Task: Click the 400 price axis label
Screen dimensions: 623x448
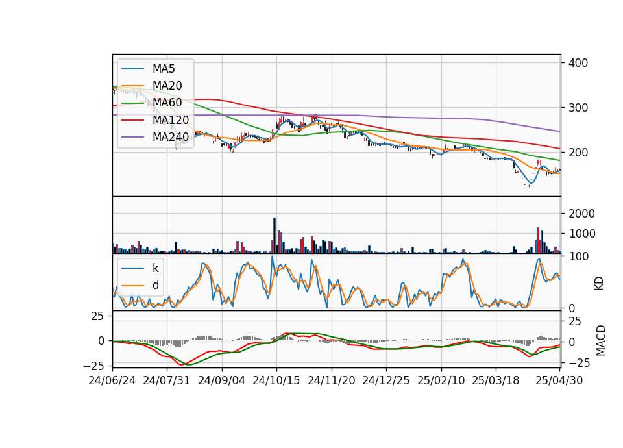Action: (578, 63)
